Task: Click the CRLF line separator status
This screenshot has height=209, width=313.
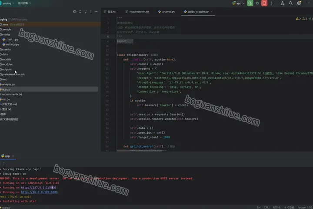Action: (266, 207)
